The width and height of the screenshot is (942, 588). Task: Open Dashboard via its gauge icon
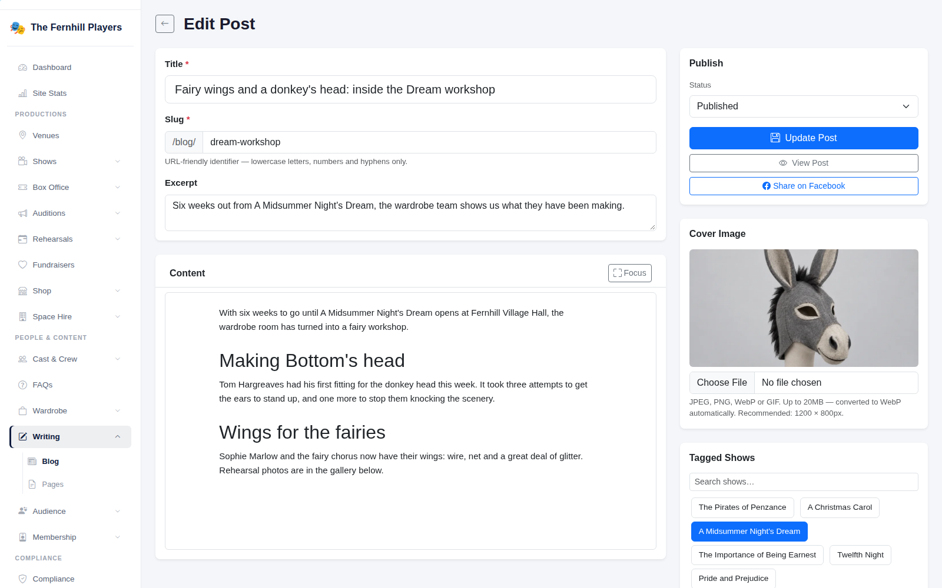click(x=22, y=68)
